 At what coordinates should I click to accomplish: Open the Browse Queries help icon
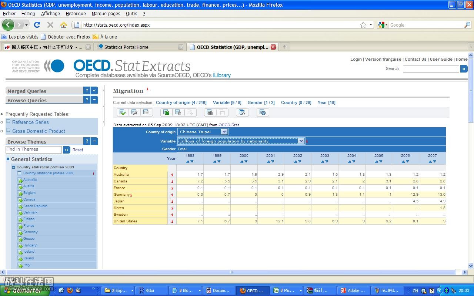pos(87,100)
